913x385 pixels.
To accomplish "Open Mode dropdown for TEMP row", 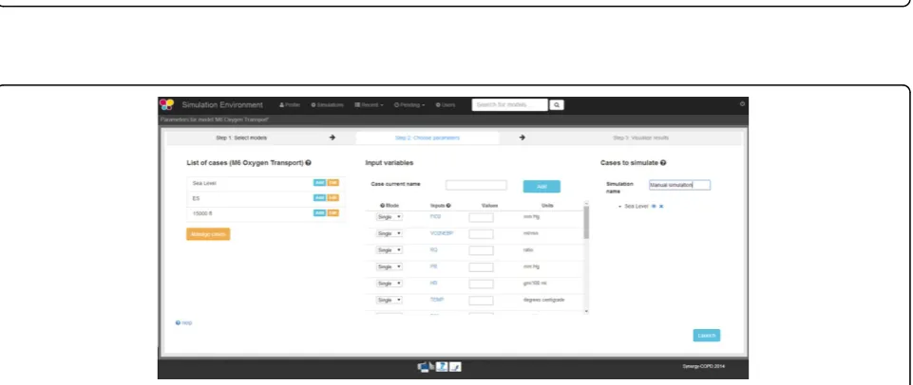I will (x=389, y=300).
